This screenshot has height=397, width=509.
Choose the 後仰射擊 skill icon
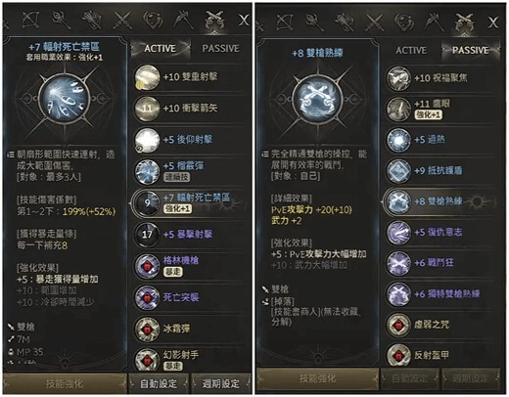tap(147, 140)
